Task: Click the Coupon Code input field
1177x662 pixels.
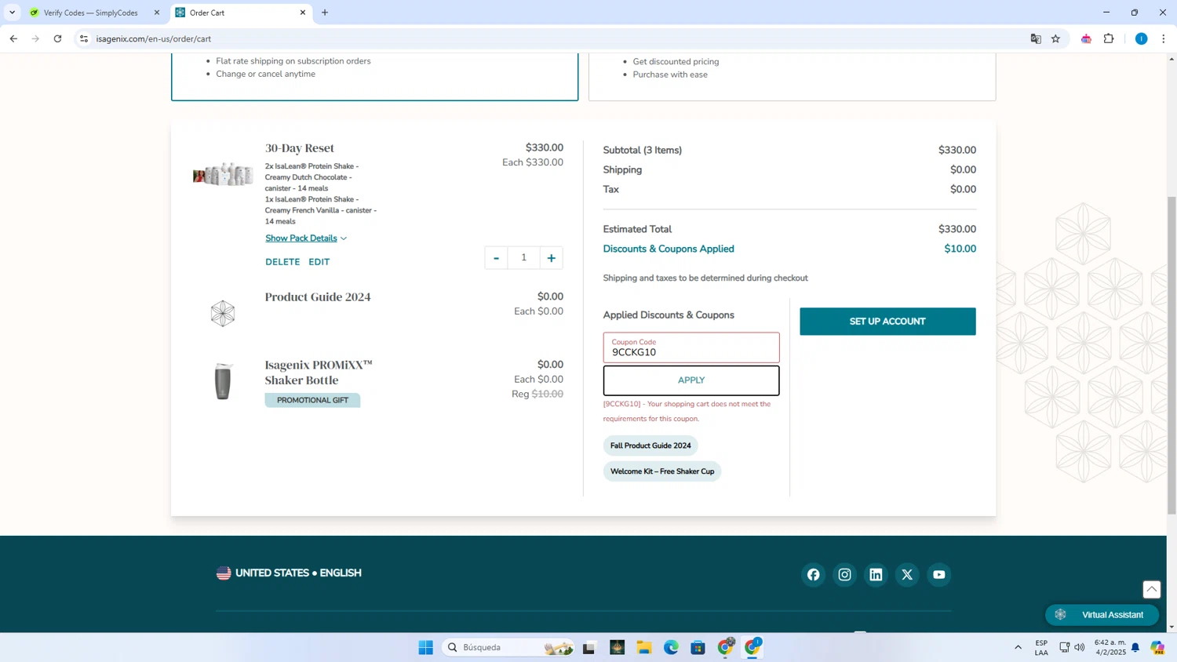Action: tap(691, 347)
